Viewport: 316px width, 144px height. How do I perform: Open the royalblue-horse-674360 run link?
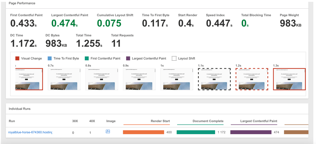pos(30,132)
